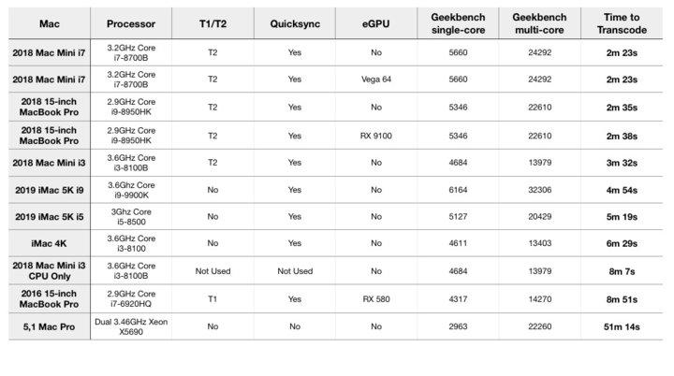Click the eGPU column header

[x=375, y=23]
